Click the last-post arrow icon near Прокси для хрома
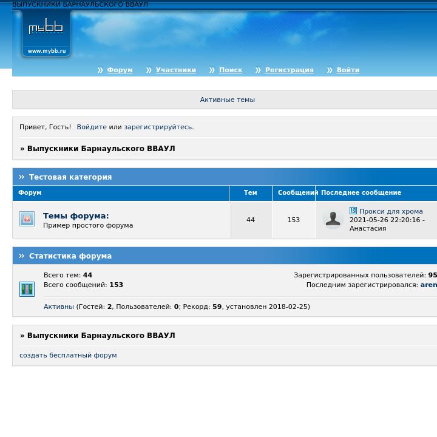 tap(353, 211)
